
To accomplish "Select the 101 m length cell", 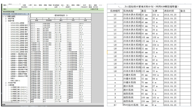I will pos(158,98).
